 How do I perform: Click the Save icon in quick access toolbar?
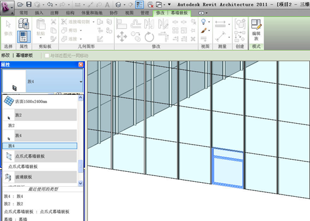click(29, 5)
